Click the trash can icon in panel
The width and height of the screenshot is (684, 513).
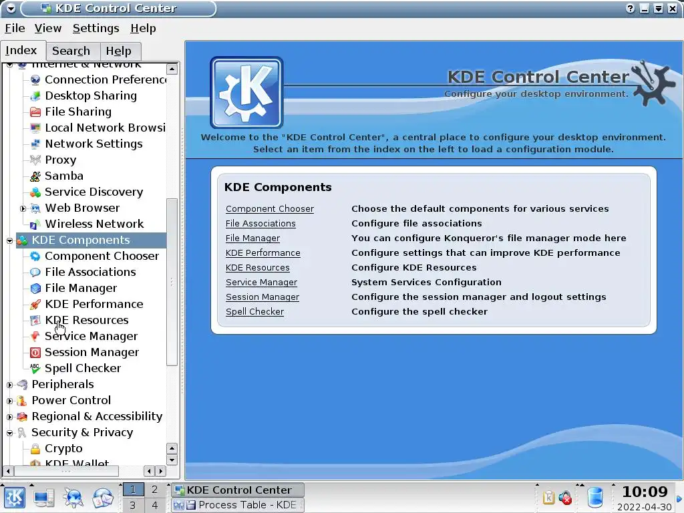coord(595,497)
